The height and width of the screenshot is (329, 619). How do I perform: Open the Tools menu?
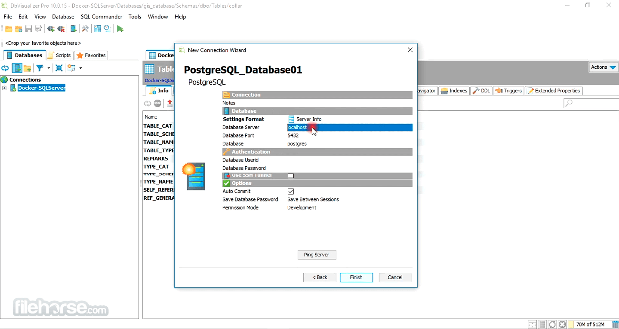coord(135,17)
